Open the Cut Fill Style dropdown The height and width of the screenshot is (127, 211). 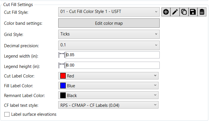coord(109,12)
